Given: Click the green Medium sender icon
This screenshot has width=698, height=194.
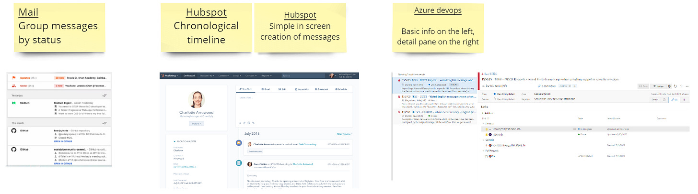Looking at the screenshot, I should (x=14, y=103).
